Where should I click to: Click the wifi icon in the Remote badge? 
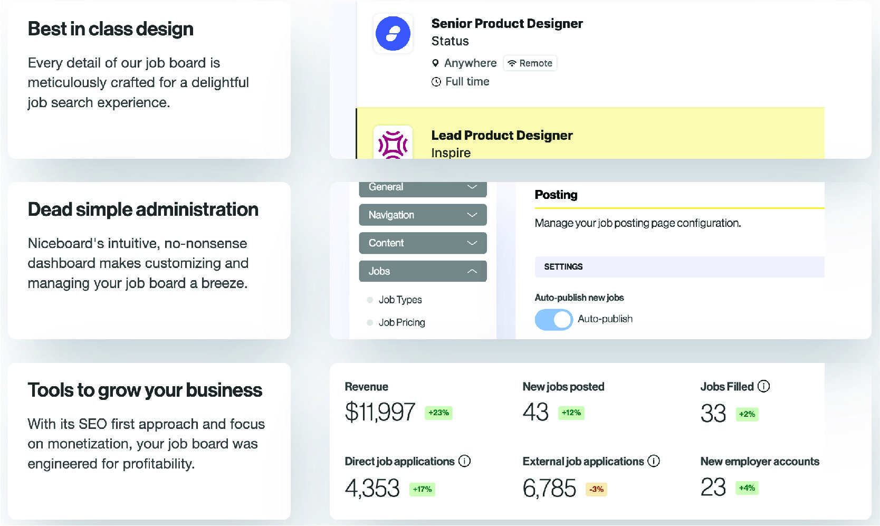511,63
